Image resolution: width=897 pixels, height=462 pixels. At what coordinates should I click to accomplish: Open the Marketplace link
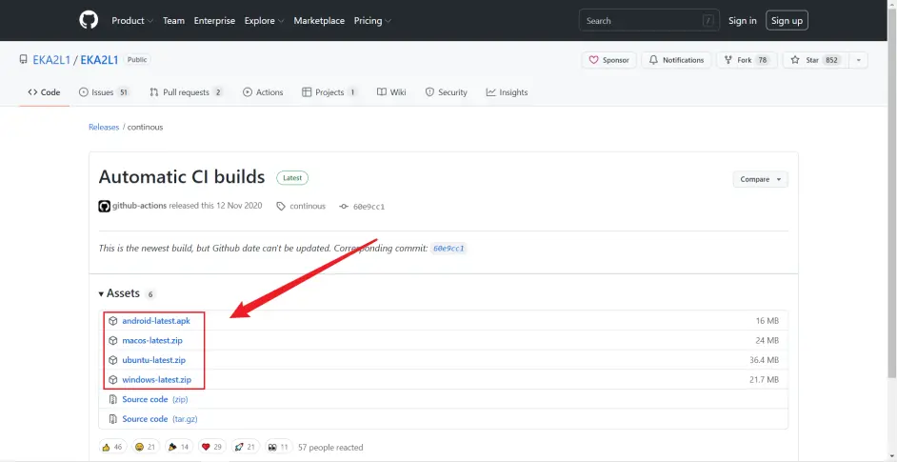point(319,21)
